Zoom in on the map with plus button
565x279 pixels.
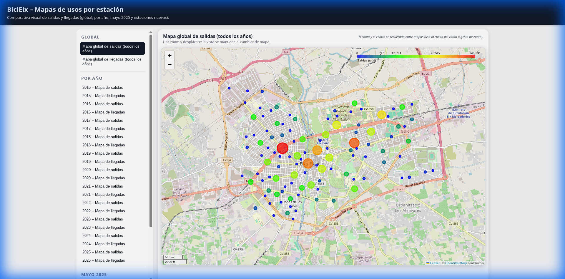[x=169, y=56]
